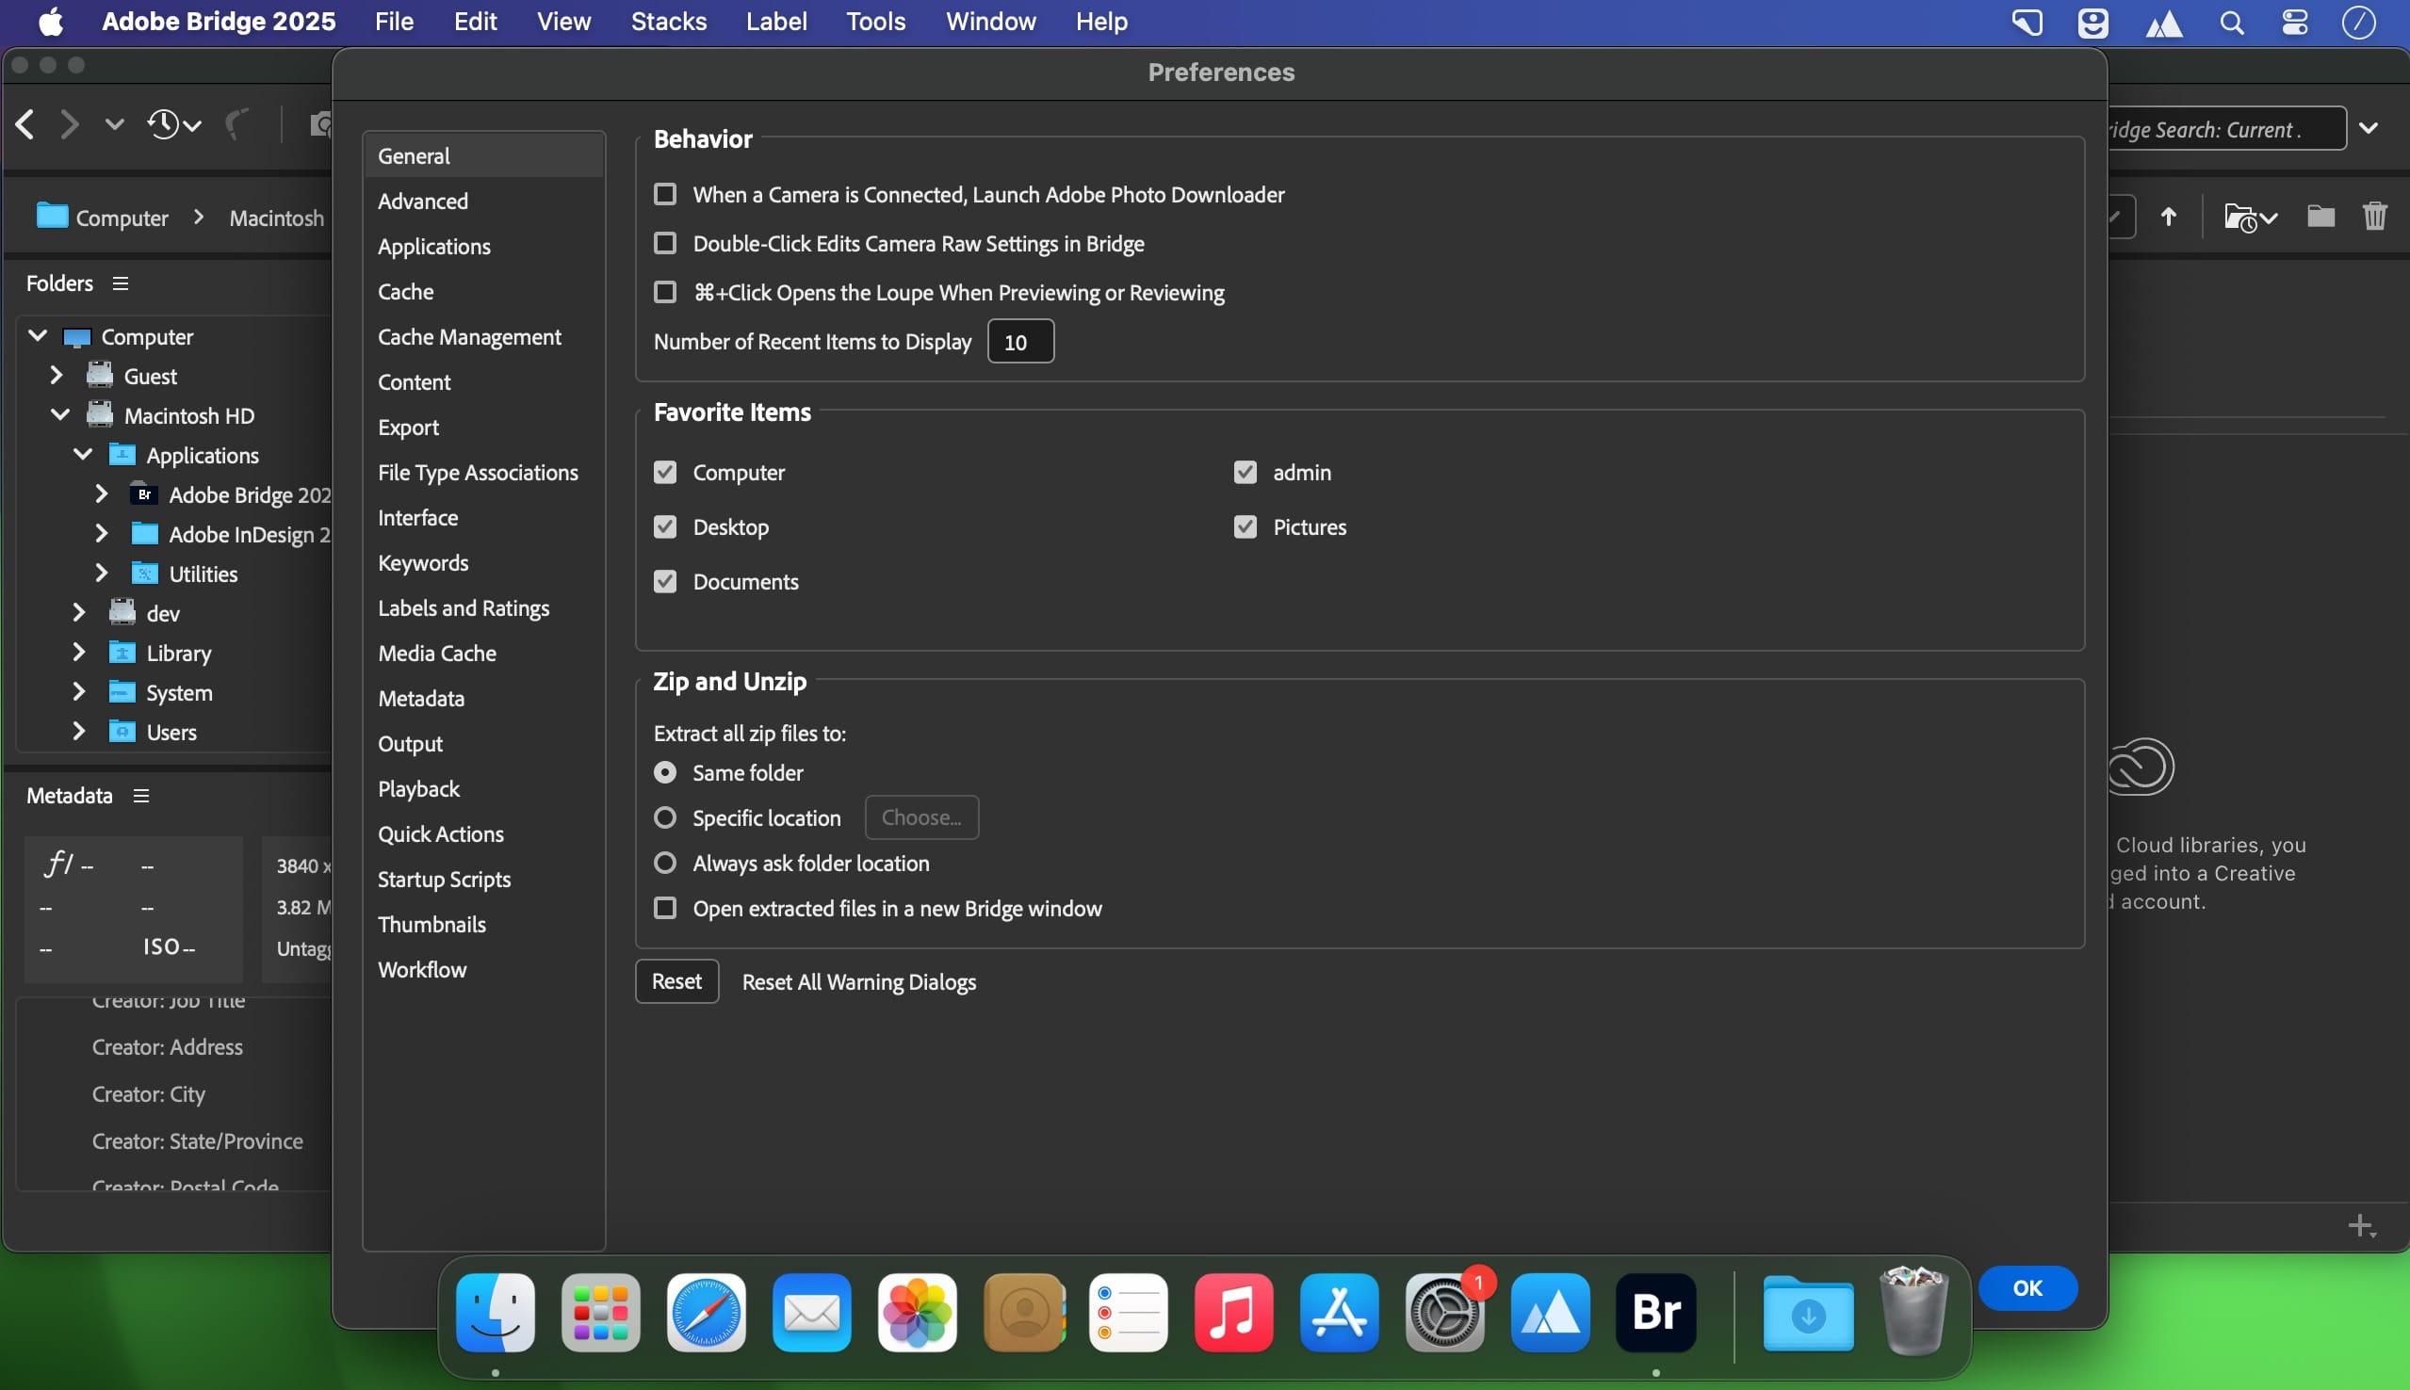This screenshot has height=1390, width=2410.
Task: Uncheck admin in Favorite Items
Action: 1246,472
